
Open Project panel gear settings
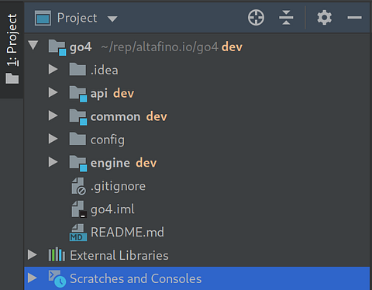[325, 18]
